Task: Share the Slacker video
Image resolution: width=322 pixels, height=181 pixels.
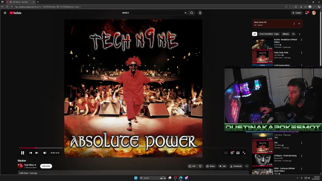Action: (210, 166)
